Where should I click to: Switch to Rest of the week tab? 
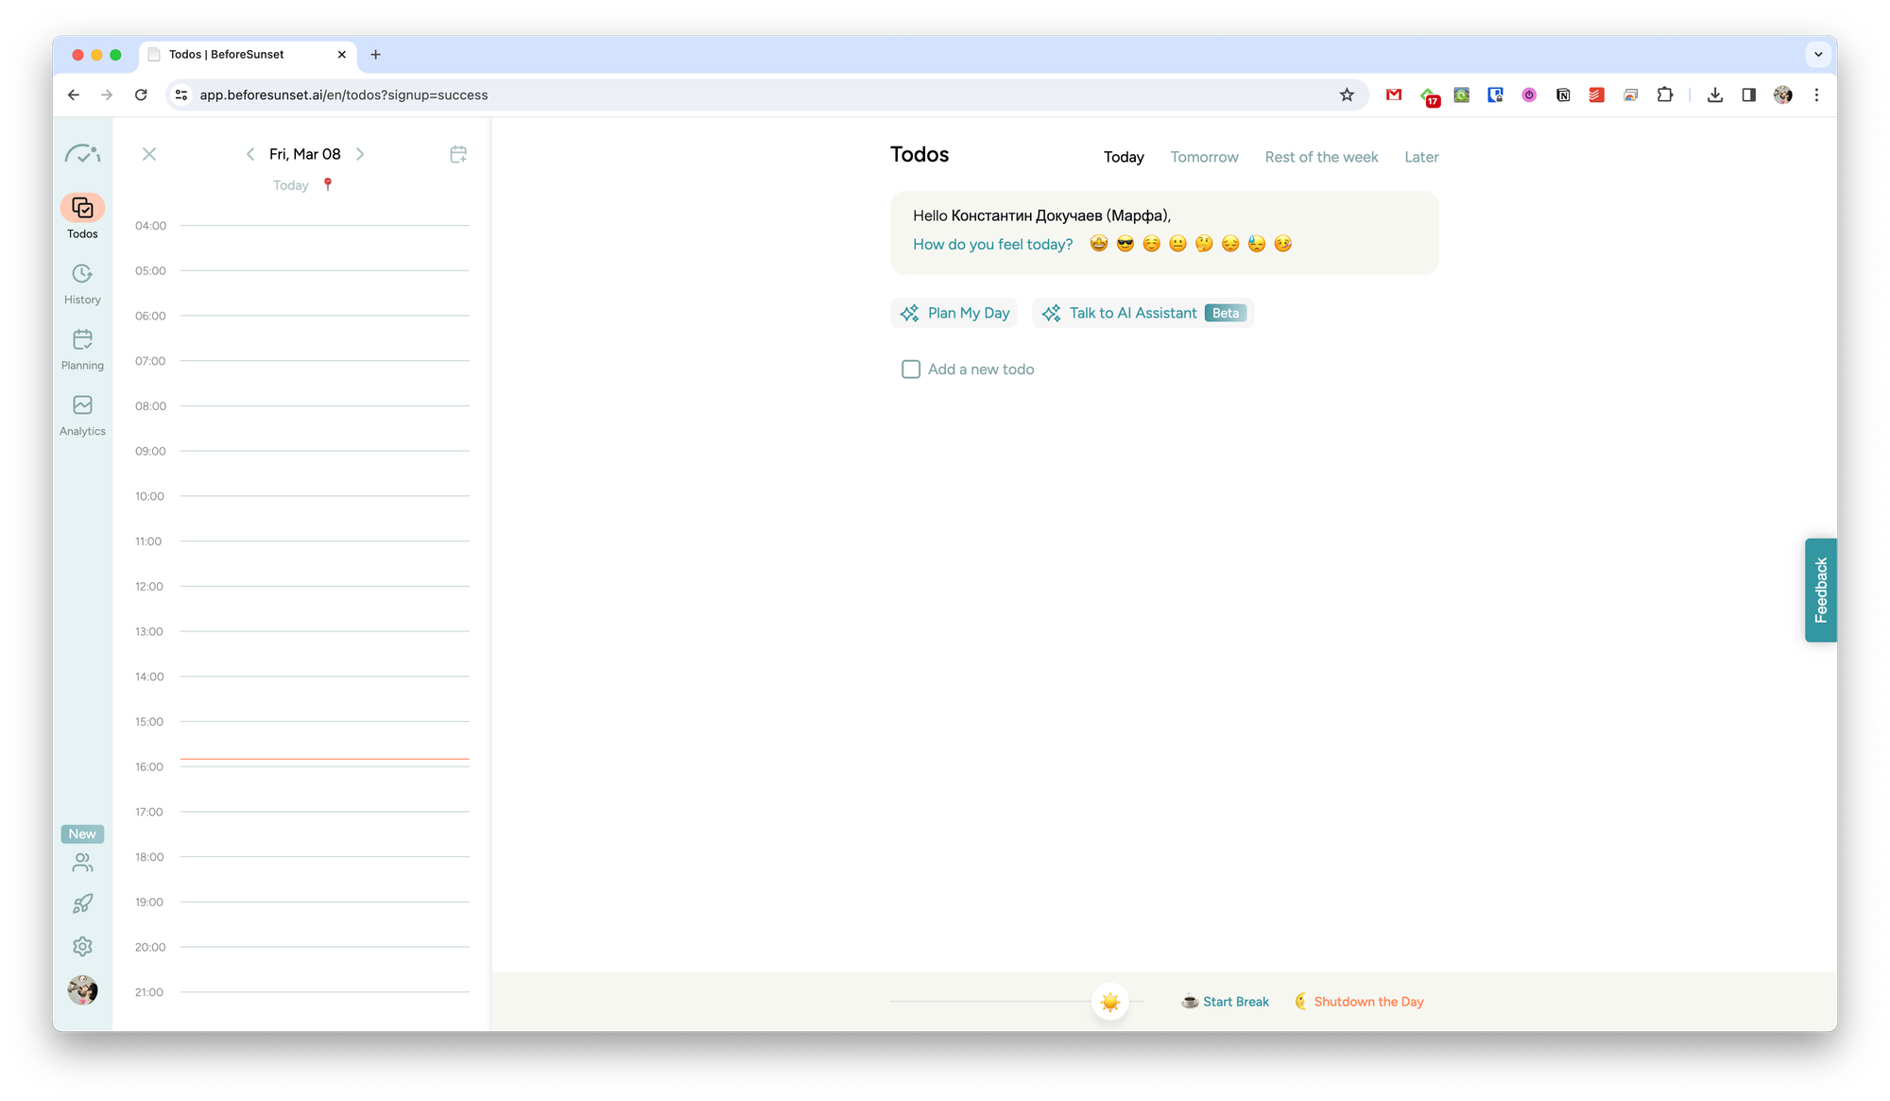click(x=1321, y=157)
